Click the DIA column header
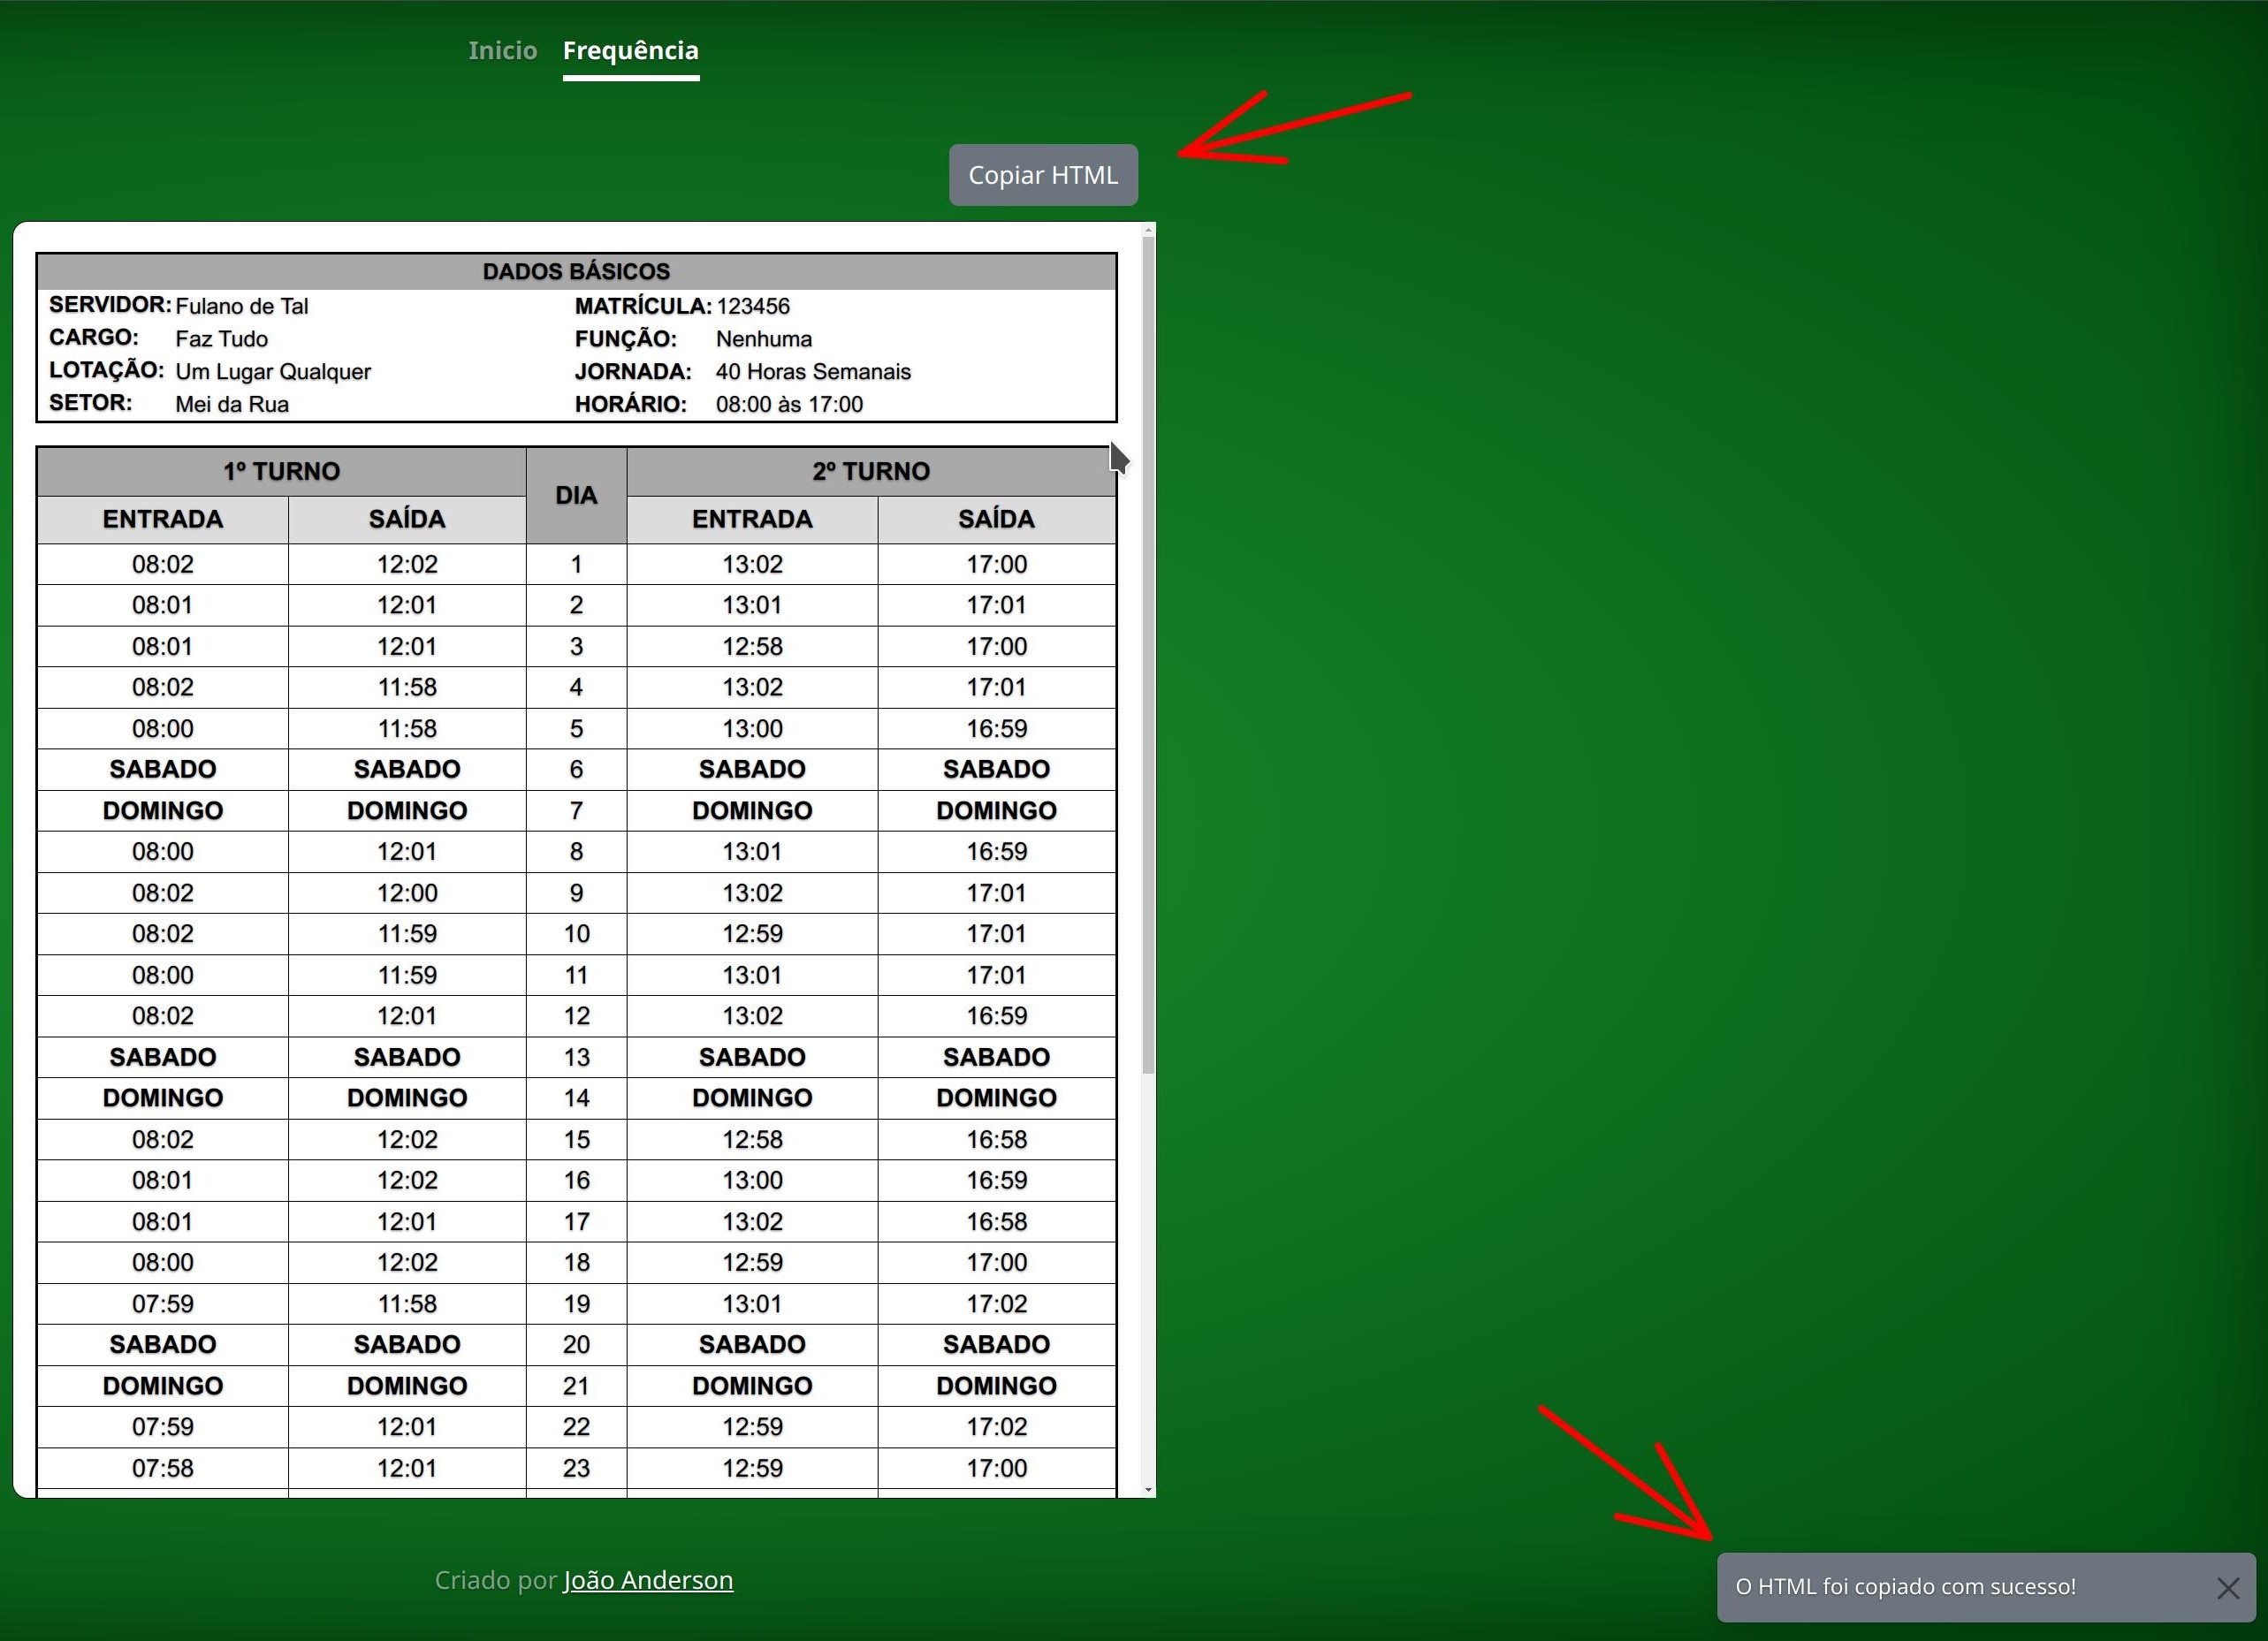 click(576, 495)
